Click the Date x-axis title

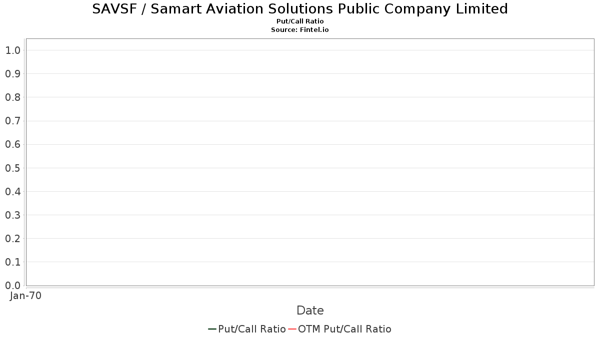coord(310,311)
